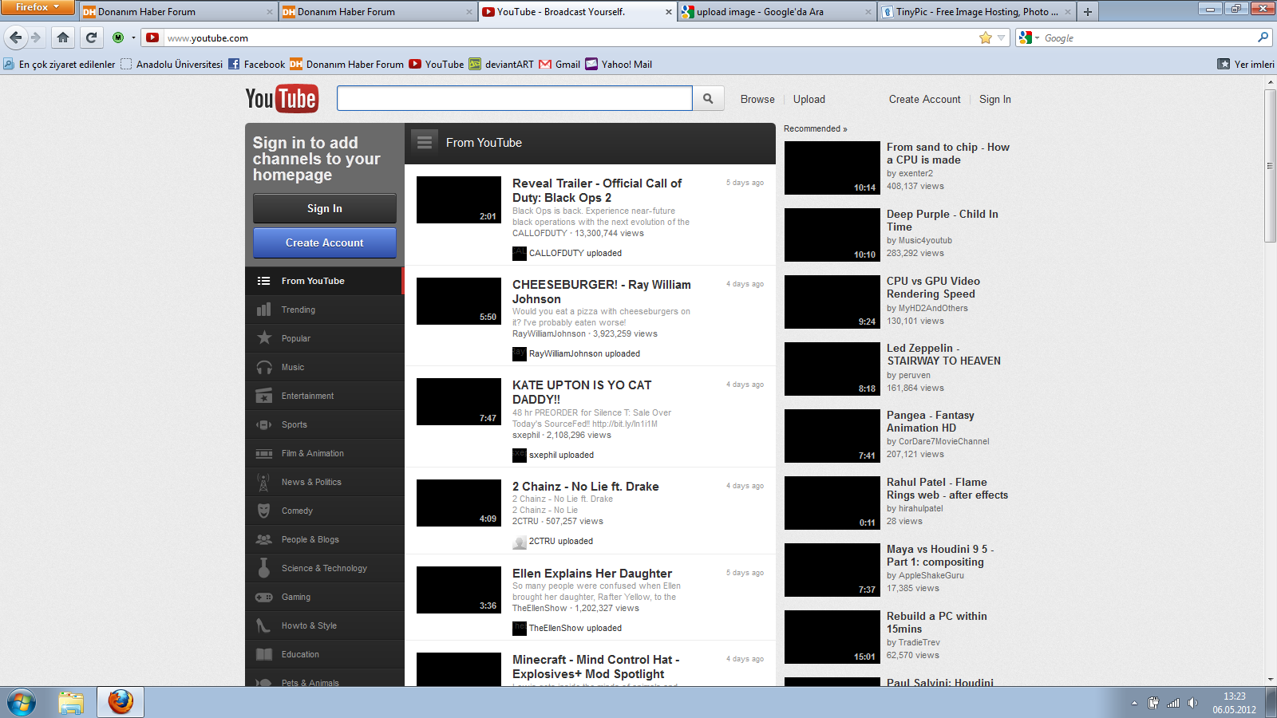The image size is (1277, 718).
Task: Click the browser URL address bar
Action: [x=571, y=37]
